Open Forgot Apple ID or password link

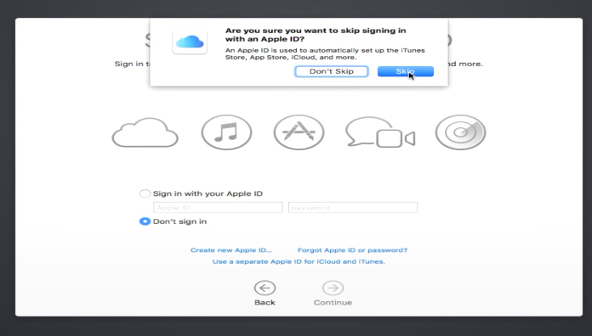click(x=352, y=250)
